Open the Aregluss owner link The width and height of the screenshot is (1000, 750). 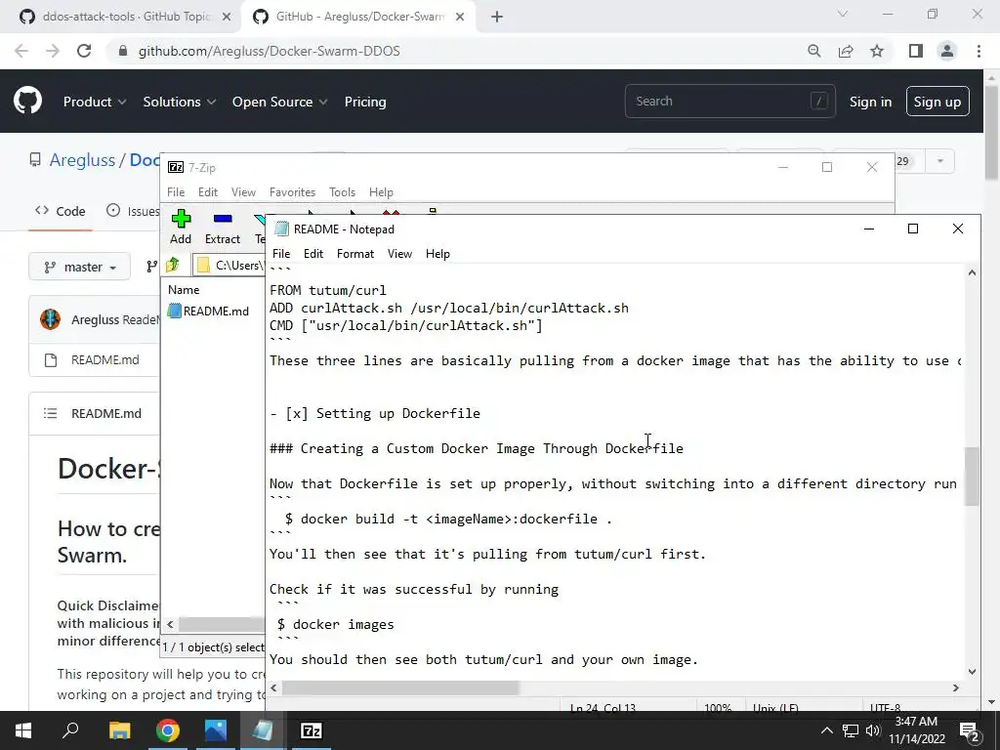click(x=82, y=160)
